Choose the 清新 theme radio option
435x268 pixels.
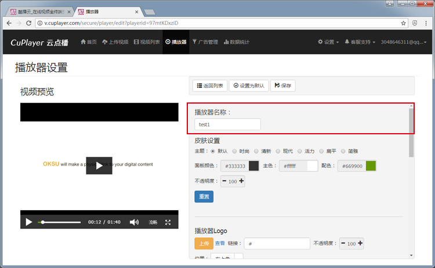[x=256, y=151]
